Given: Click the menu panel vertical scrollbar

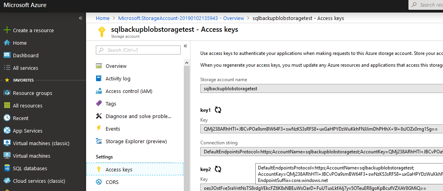Looking at the screenshot, I should point(187,118).
